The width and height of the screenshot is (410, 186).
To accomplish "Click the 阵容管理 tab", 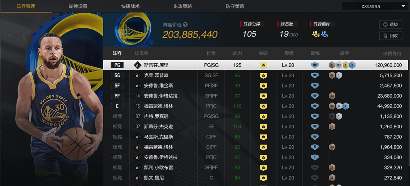I will (26, 6).
